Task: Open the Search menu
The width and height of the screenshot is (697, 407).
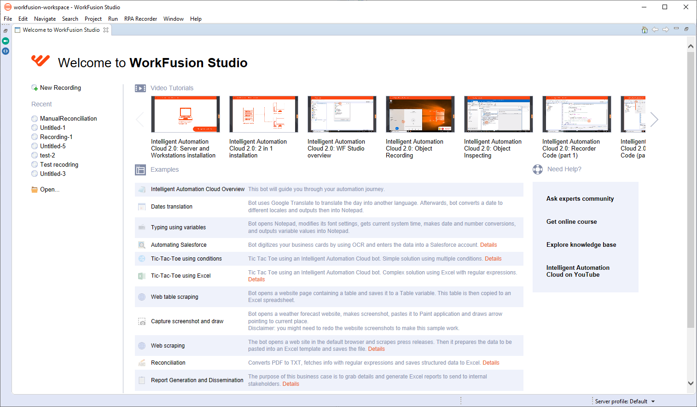Action: coord(70,19)
